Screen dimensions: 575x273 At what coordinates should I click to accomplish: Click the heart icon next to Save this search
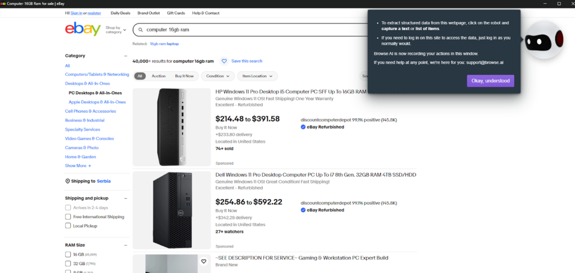click(x=224, y=61)
